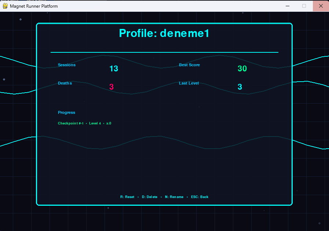This screenshot has height=231, width=329.
Task: Click the R: Reset option
Action: click(x=127, y=197)
